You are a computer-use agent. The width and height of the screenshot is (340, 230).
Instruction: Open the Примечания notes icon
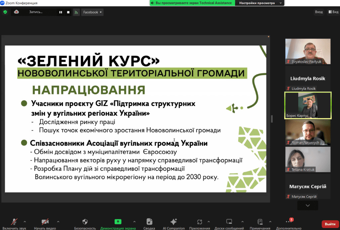260,222
